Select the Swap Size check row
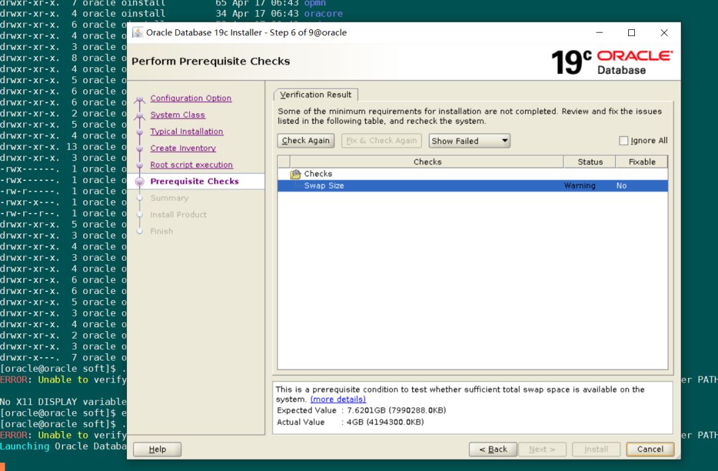The width and height of the screenshot is (718, 471). pyautogui.click(x=473, y=186)
